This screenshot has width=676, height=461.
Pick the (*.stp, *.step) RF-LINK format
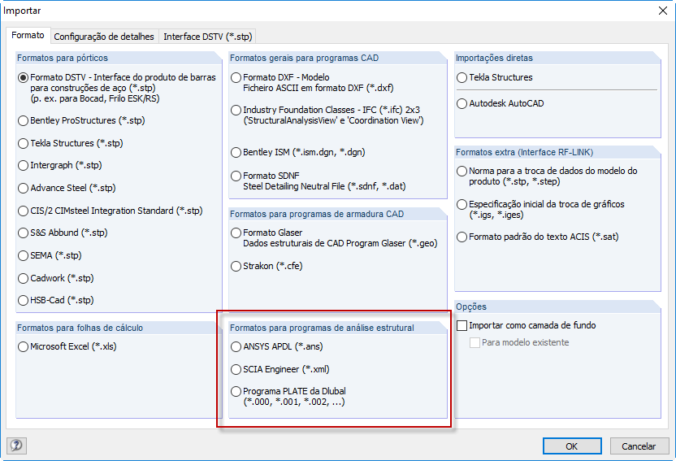pos(461,172)
